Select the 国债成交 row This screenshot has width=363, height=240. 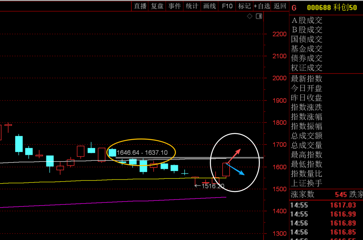point(307,39)
